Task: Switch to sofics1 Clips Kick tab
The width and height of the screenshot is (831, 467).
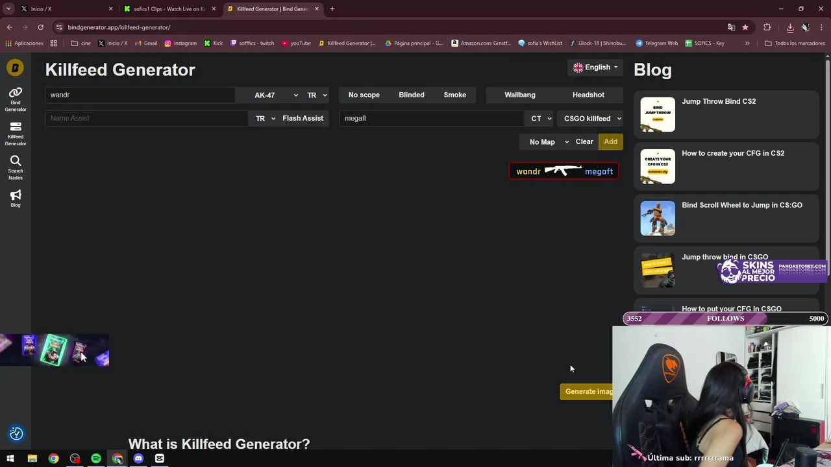Action: coord(170,9)
